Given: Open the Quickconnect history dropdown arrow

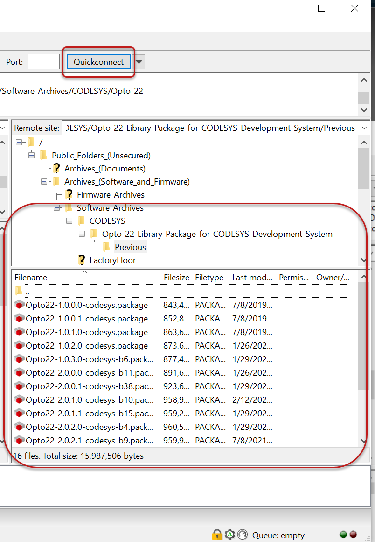Looking at the screenshot, I should (x=139, y=62).
